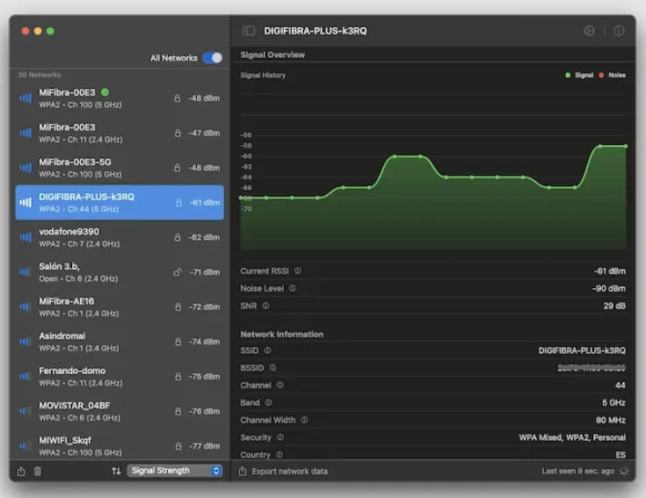Click the share icon under network list
Screen dimensions: 646x498
21,472
